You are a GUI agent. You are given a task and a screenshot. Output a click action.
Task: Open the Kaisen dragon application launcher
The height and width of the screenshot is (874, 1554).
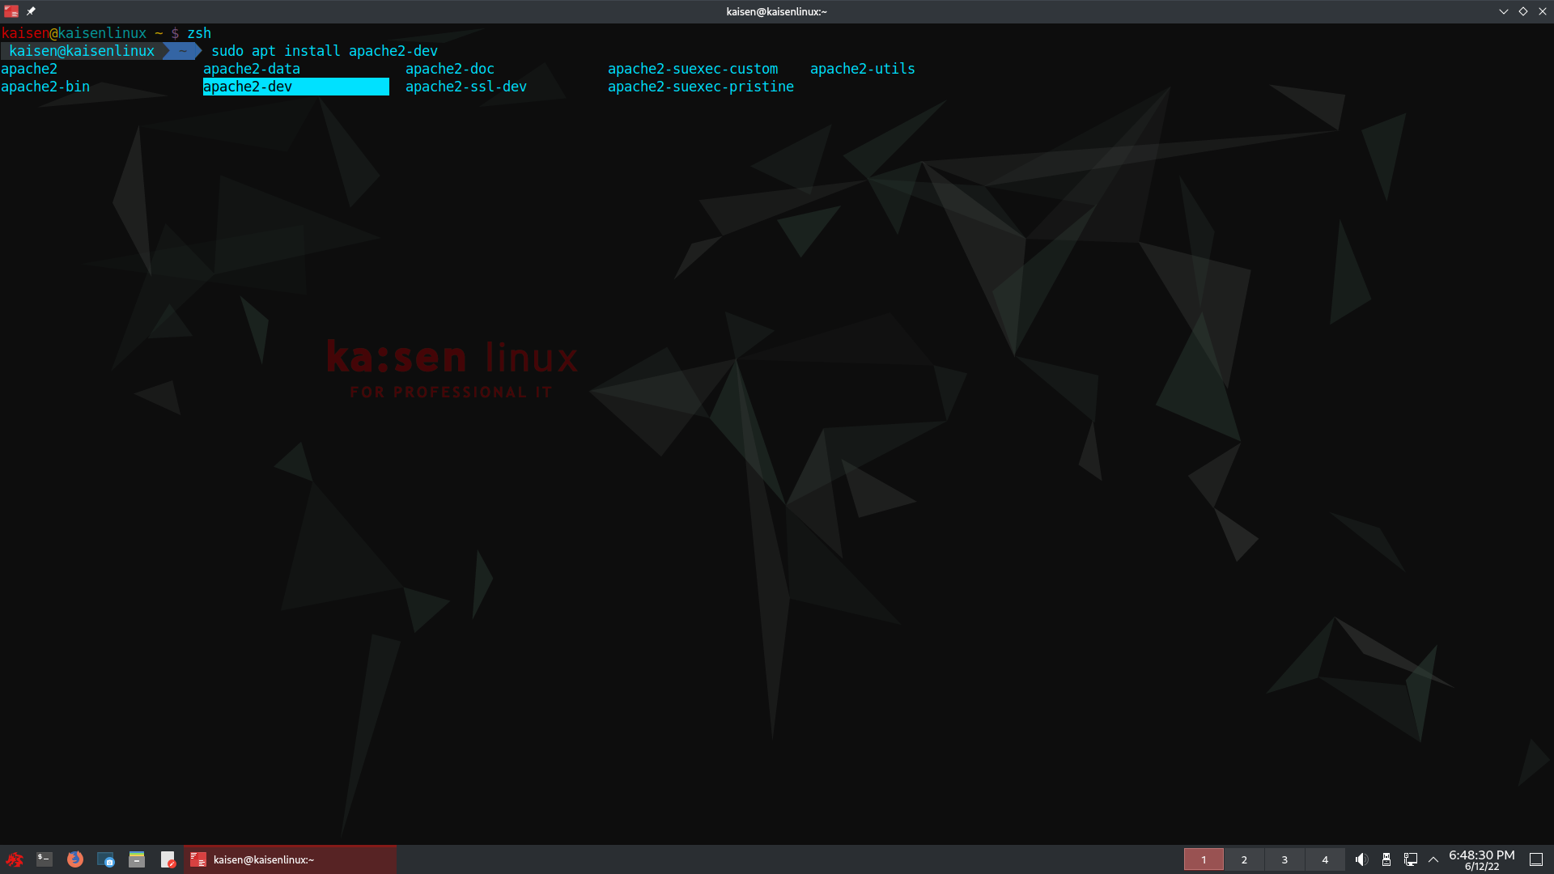click(15, 859)
